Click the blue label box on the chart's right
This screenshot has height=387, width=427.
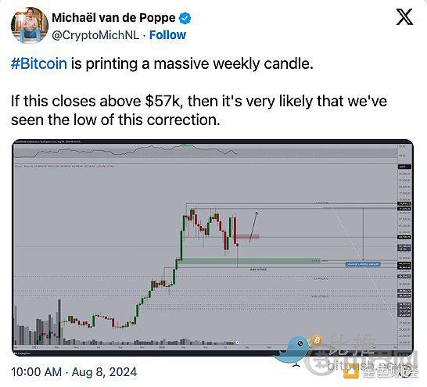(x=363, y=263)
